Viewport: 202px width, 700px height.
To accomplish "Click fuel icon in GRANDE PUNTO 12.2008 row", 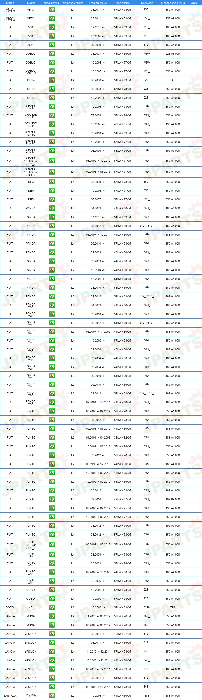I will click(52, 107).
